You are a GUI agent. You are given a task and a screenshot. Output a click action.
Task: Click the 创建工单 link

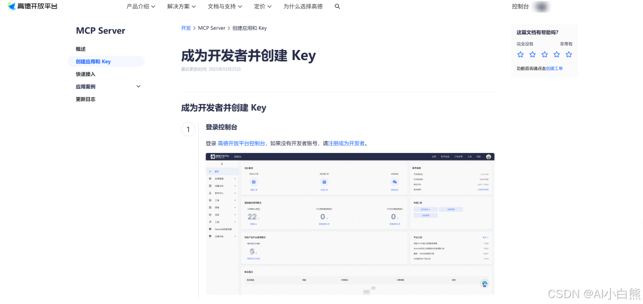554,68
